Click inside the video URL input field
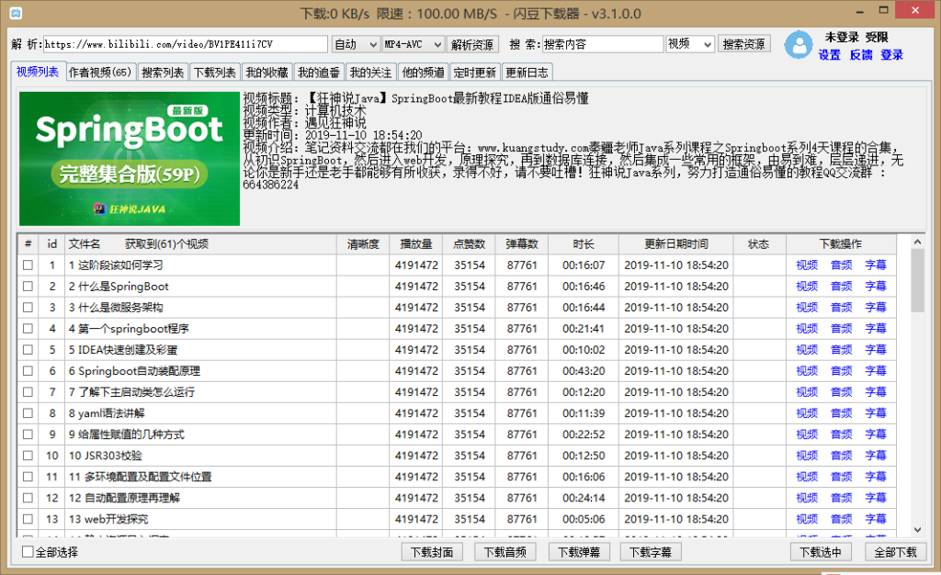 (184, 43)
